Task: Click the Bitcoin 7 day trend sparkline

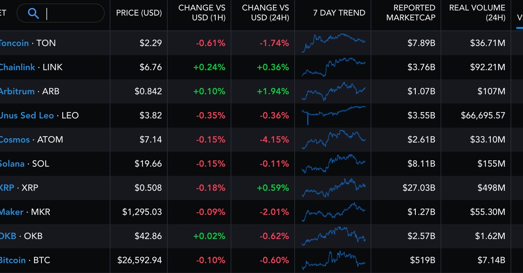Action: (333, 260)
